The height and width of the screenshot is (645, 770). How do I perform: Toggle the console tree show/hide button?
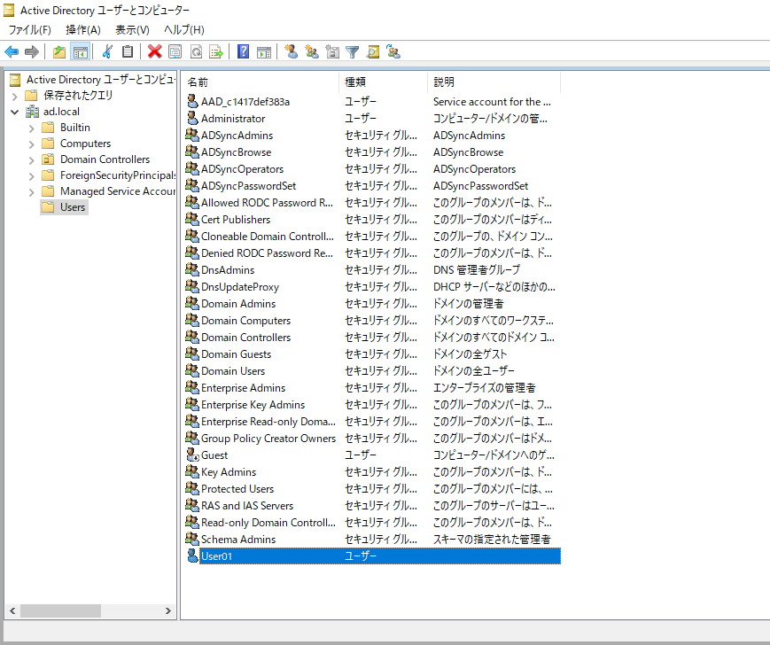[80, 51]
